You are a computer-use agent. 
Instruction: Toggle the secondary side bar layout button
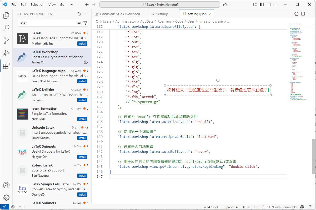pyautogui.click(x=275, y=4)
